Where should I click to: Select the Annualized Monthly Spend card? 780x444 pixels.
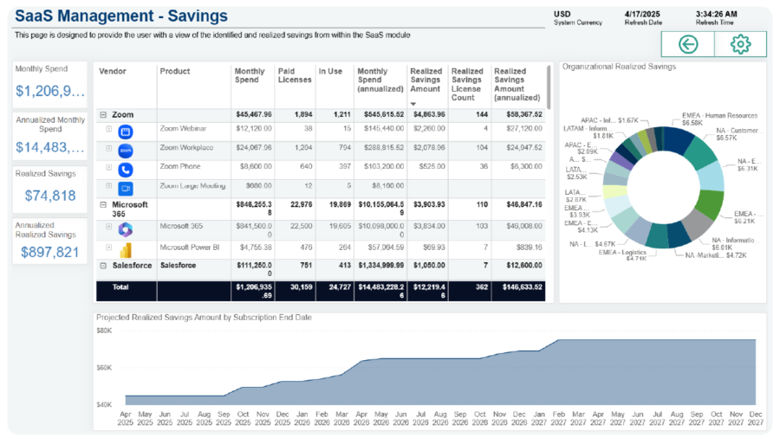click(49, 136)
